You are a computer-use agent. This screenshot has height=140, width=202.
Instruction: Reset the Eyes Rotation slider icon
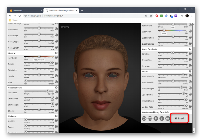tap(190, 37)
